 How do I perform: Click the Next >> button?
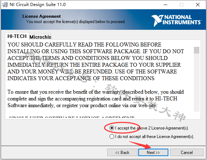153,153
